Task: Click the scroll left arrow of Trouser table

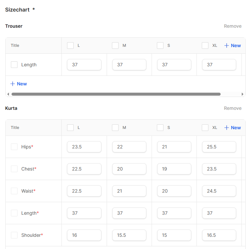Action: coord(8,94)
